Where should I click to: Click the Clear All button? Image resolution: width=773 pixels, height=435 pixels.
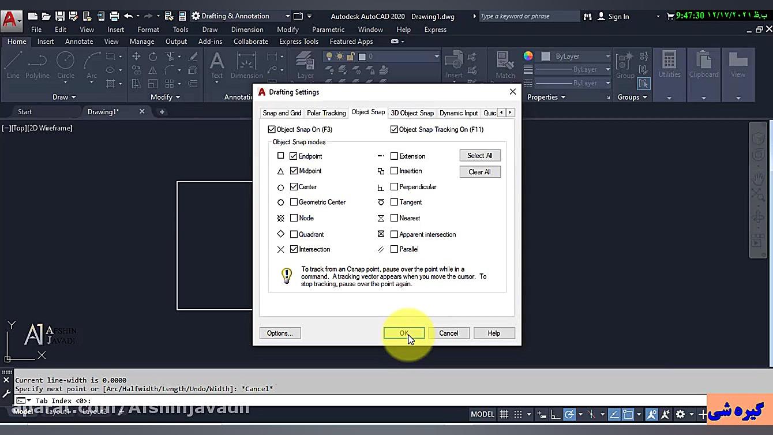click(479, 172)
